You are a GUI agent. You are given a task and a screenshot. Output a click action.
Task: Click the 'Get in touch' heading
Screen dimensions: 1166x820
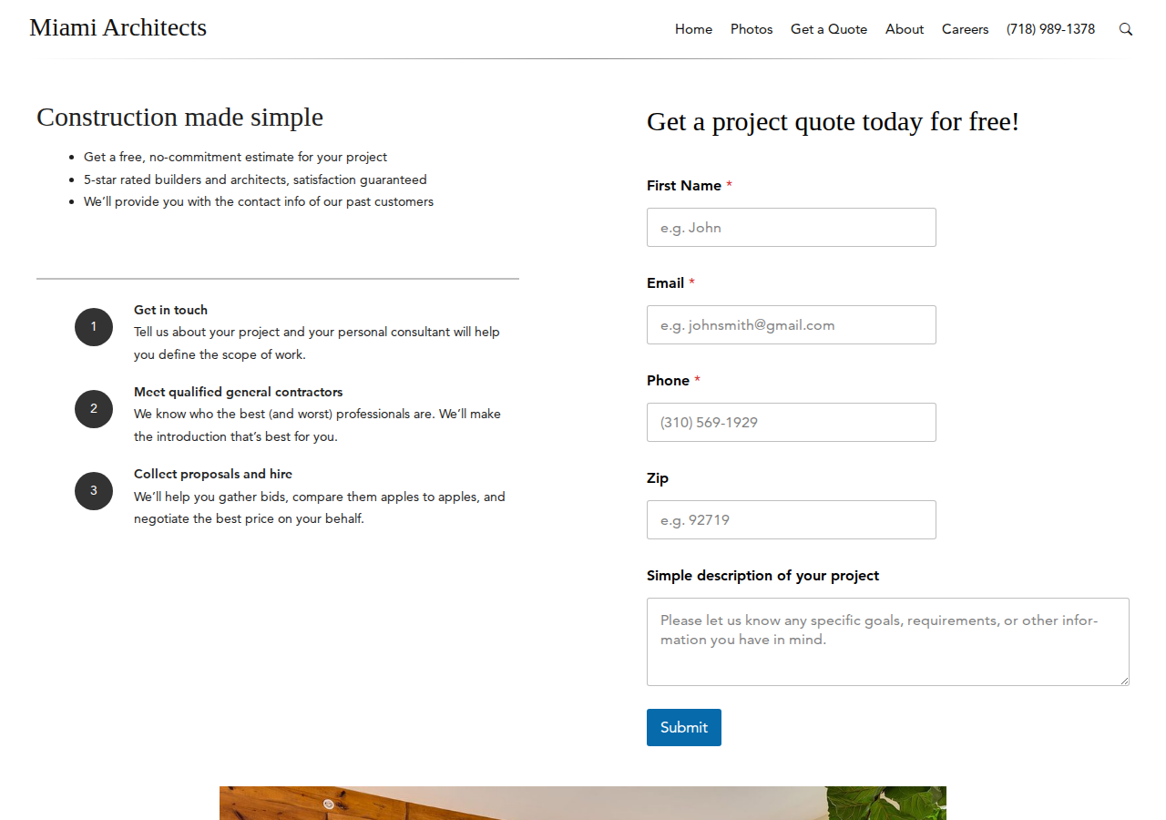click(170, 310)
